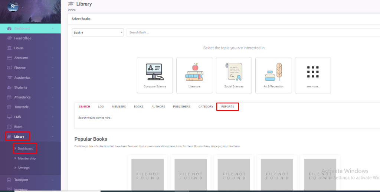Open the Membership link under Library

pyautogui.click(x=26, y=158)
